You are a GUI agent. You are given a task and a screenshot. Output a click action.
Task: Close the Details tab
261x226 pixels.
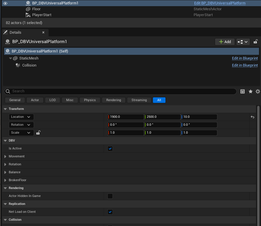43,32
